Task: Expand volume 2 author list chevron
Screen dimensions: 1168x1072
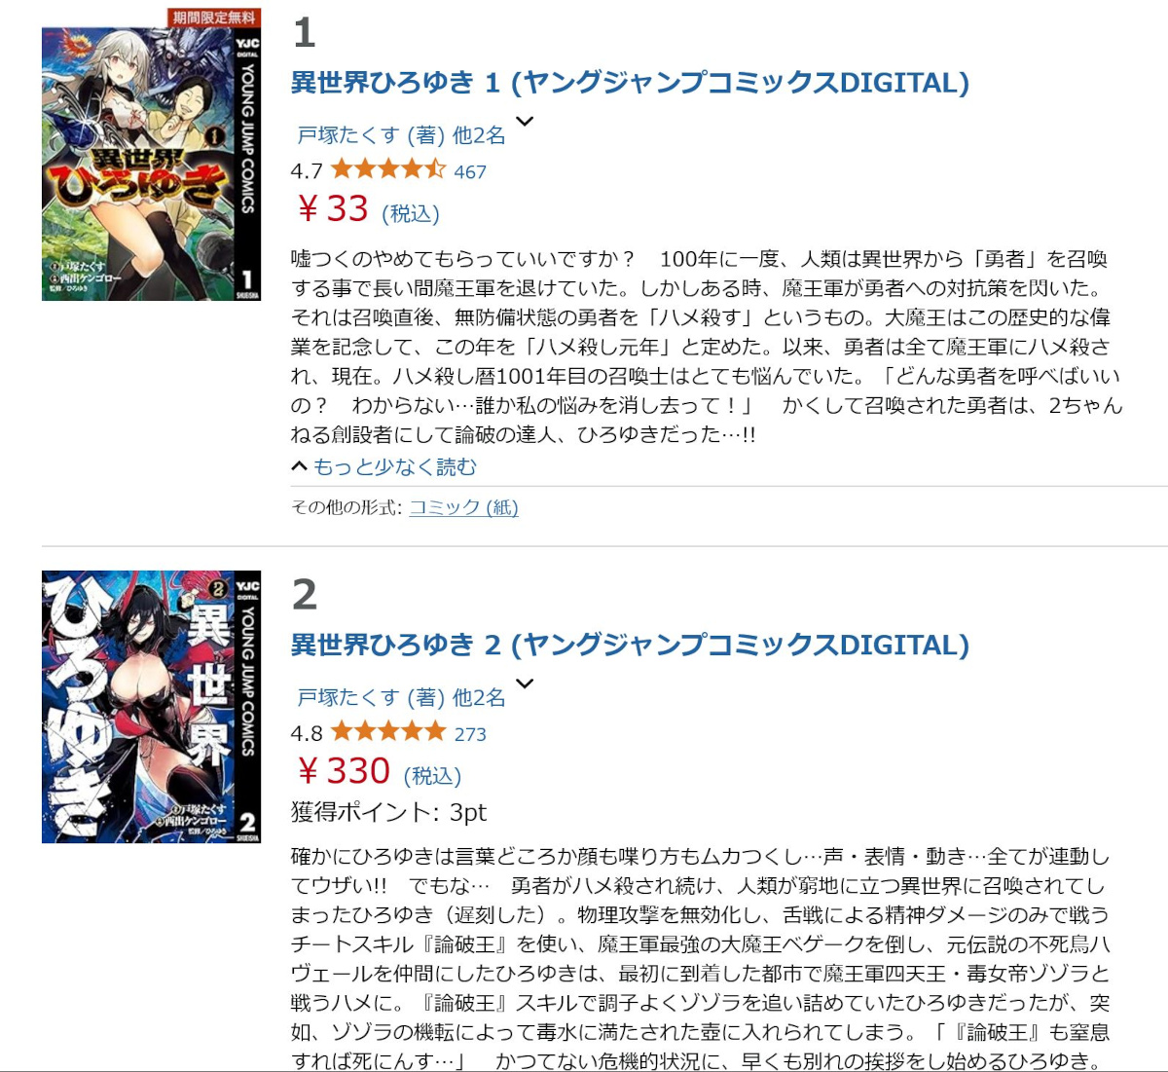Action: (525, 684)
